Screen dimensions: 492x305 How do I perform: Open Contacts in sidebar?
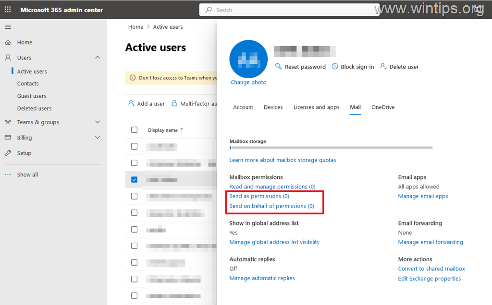tap(28, 83)
